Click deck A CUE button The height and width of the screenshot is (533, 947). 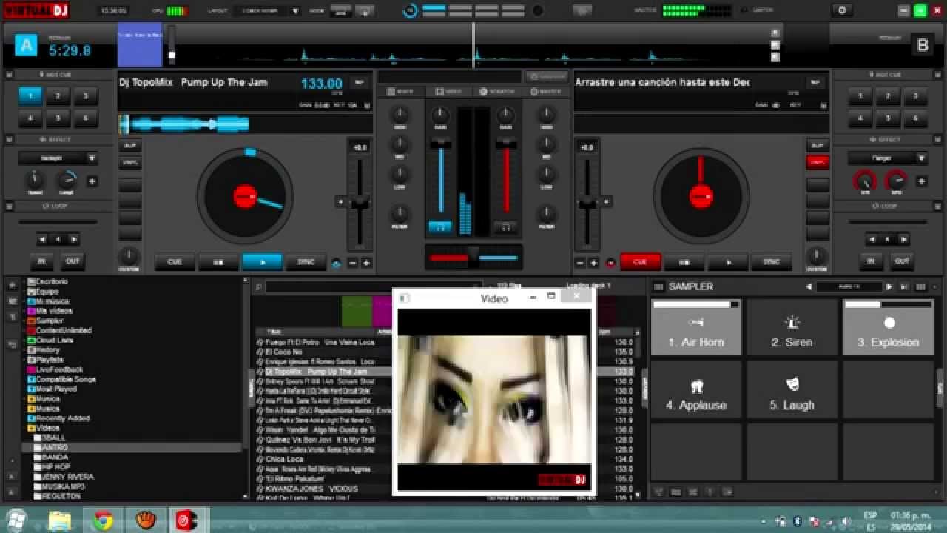175,262
